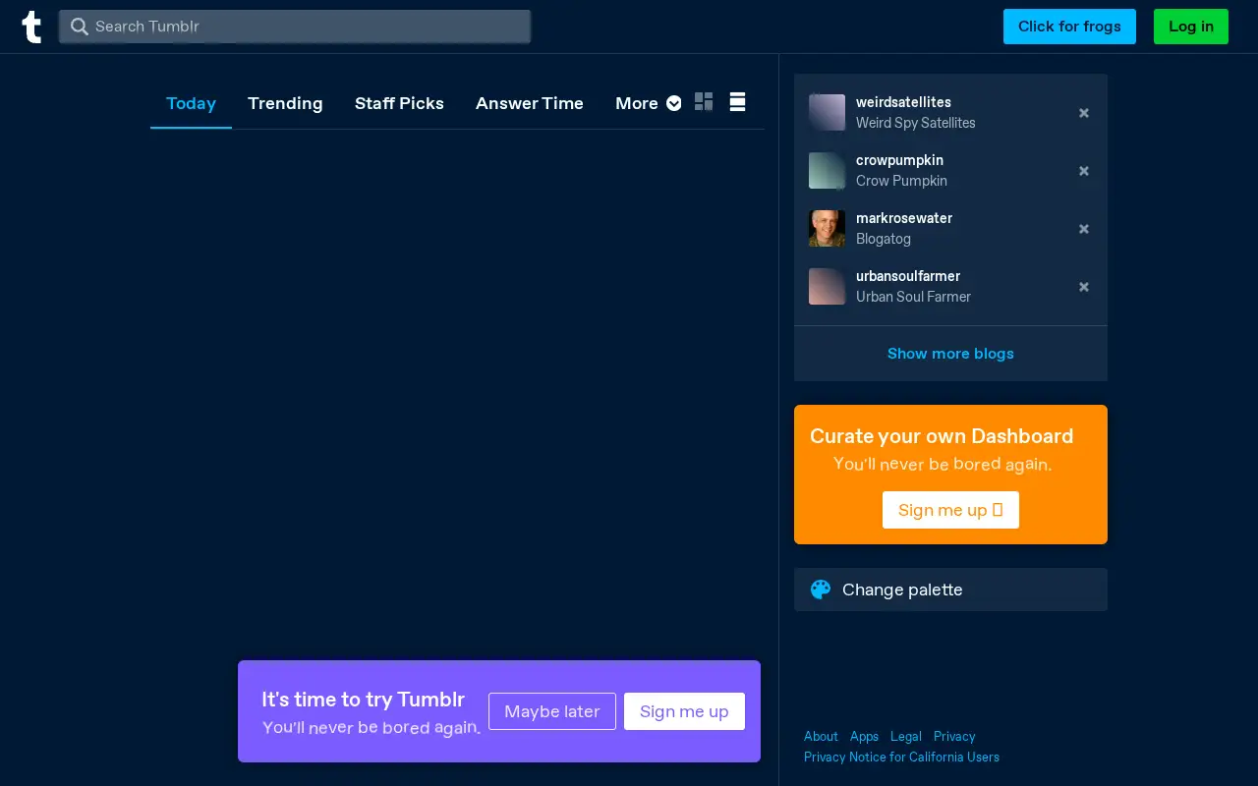
Task: Open the urbansoulfarmer blog name
Action: [x=908, y=276]
